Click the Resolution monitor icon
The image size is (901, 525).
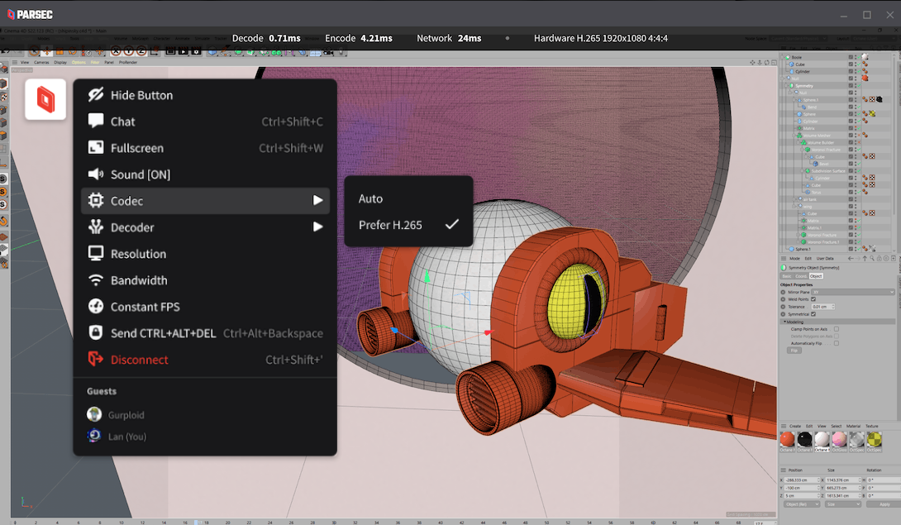point(96,254)
